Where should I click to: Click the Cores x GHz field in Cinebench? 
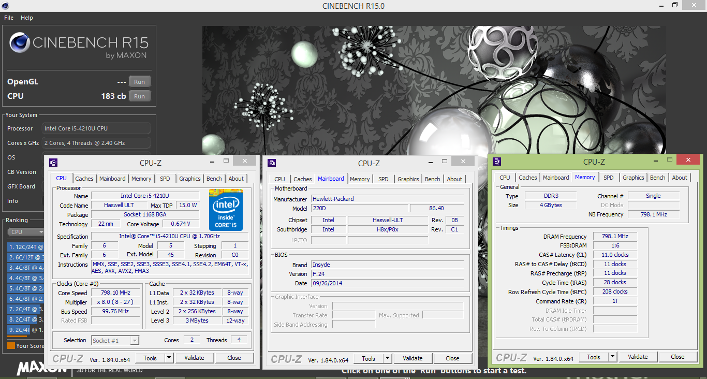pyautogui.click(x=96, y=143)
